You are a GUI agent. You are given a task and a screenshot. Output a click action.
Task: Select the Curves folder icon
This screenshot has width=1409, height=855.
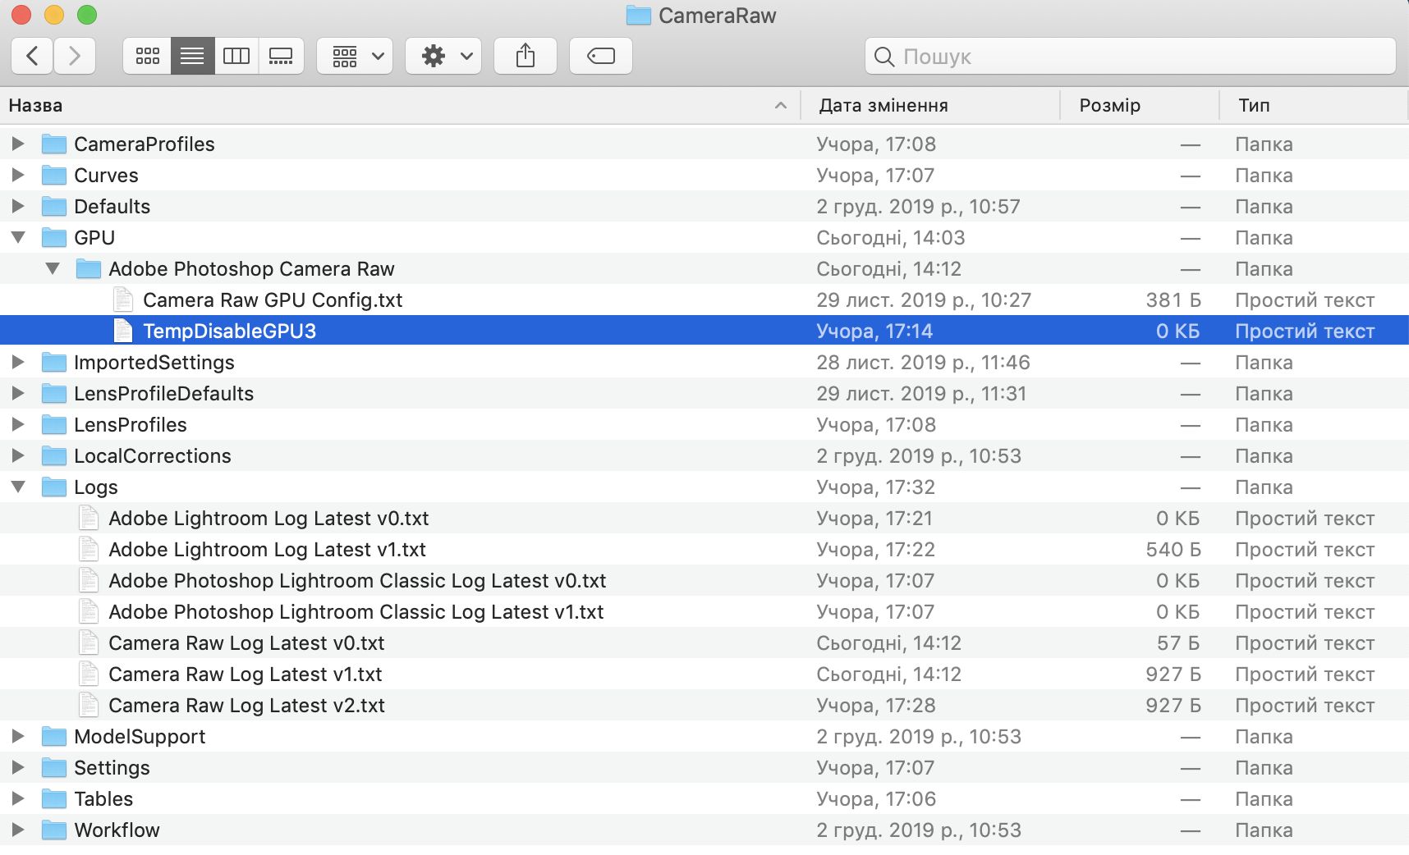click(x=54, y=176)
